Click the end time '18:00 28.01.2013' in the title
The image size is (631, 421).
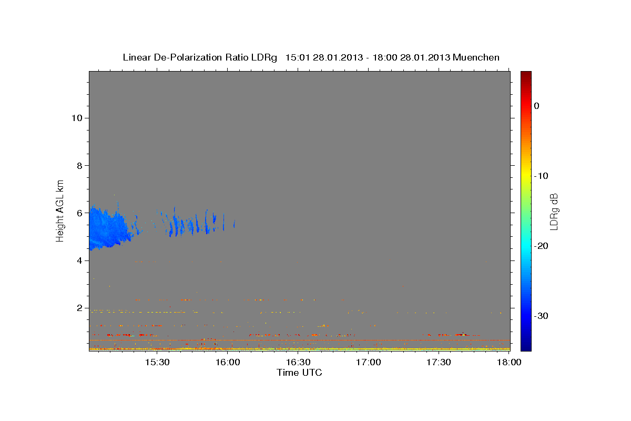pos(411,57)
